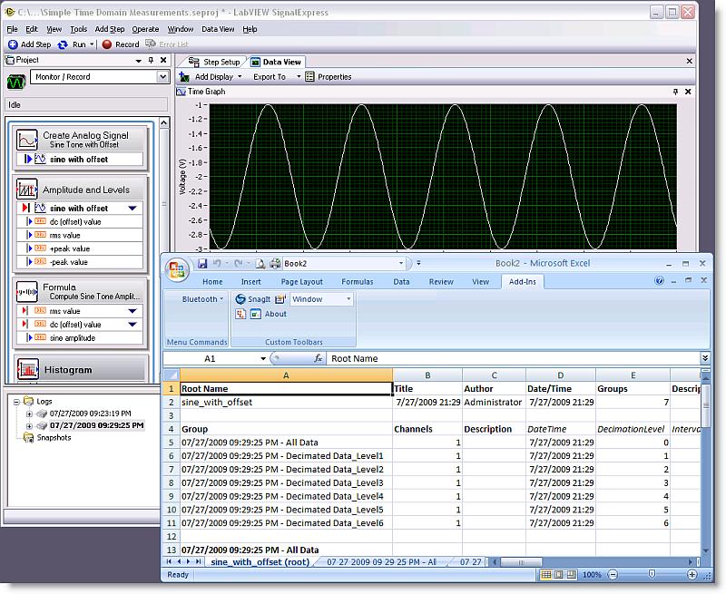The width and height of the screenshot is (726, 594).
Task: Open the Export To dropdown
Action: click(273, 77)
